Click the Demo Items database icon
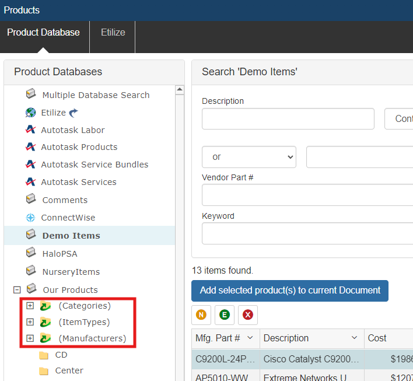 coord(31,234)
